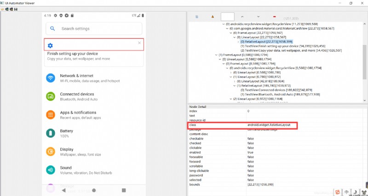Select the teal Battery icon
Screen dimensions: 368x196
pyautogui.click(x=51, y=133)
